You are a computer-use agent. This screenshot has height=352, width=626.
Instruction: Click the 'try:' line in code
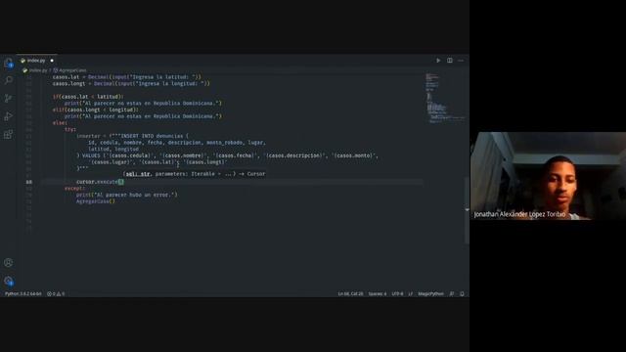[70, 129]
